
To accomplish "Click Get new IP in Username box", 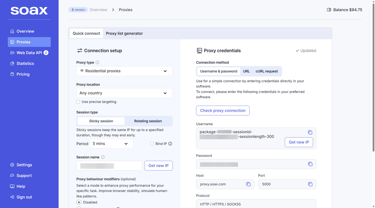I will click(299, 142).
